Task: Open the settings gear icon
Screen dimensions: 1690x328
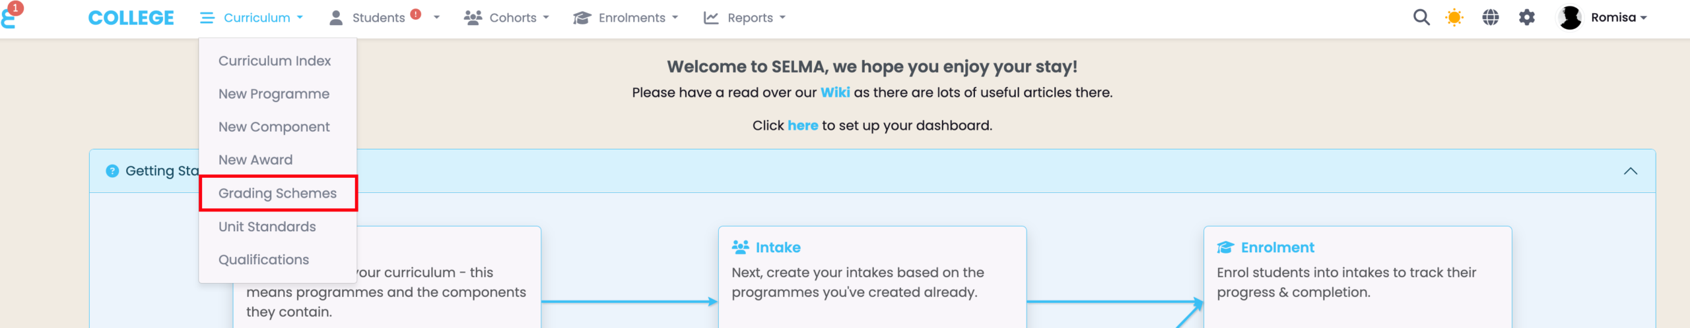Action: tap(1527, 18)
